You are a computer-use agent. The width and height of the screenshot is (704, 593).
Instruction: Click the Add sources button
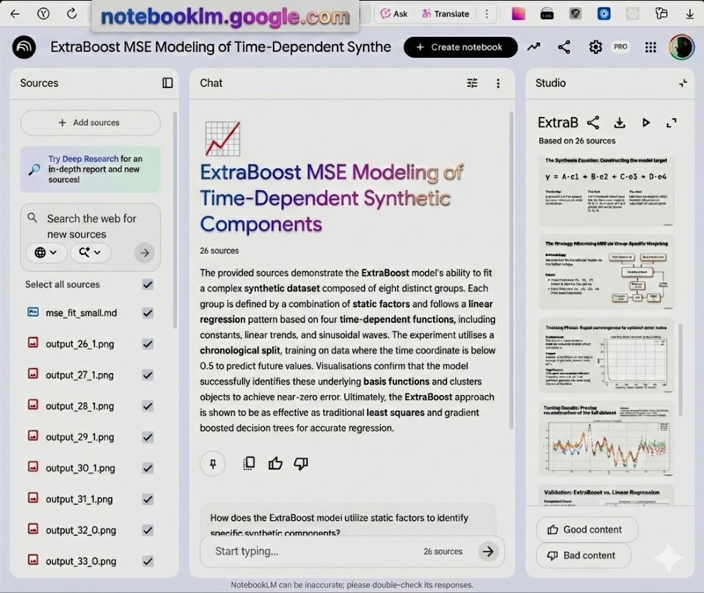pyautogui.click(x=90, y=123)
